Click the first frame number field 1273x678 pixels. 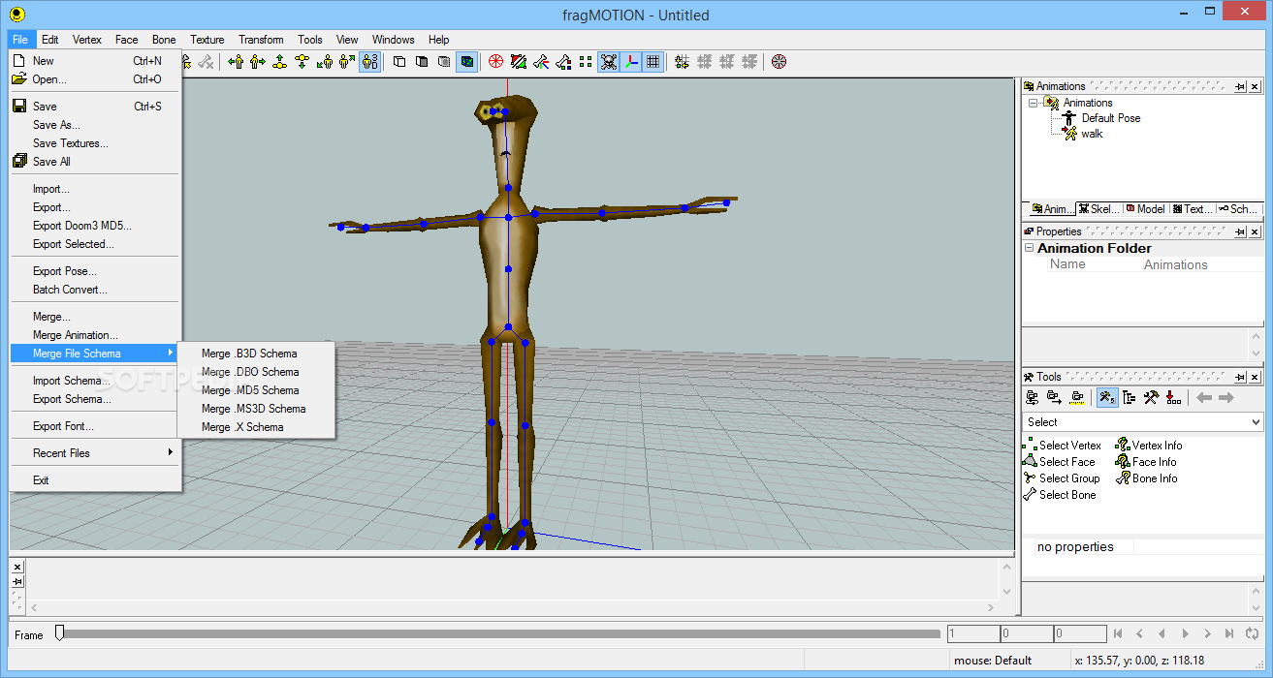[972, 634]
